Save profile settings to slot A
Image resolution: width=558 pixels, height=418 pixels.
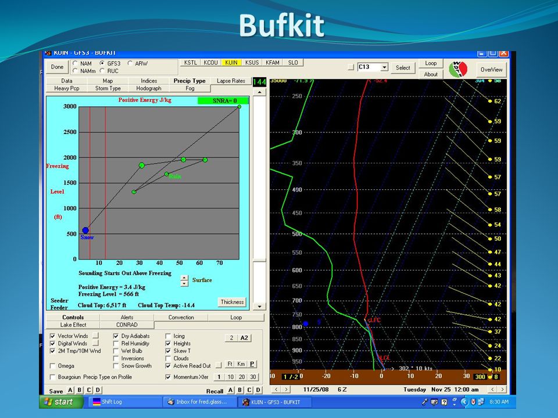pos(70,390)
